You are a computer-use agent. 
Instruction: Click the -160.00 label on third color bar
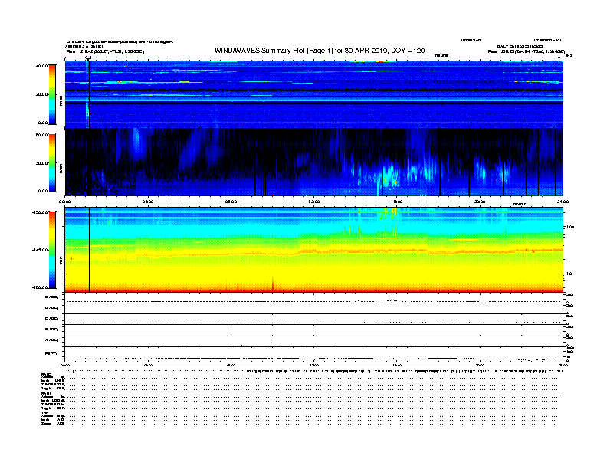(41, 287)
